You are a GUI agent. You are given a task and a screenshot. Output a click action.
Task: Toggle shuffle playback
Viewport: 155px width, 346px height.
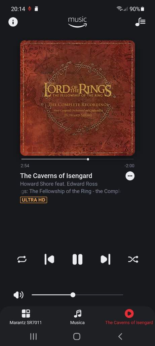(x=133, y=259)
